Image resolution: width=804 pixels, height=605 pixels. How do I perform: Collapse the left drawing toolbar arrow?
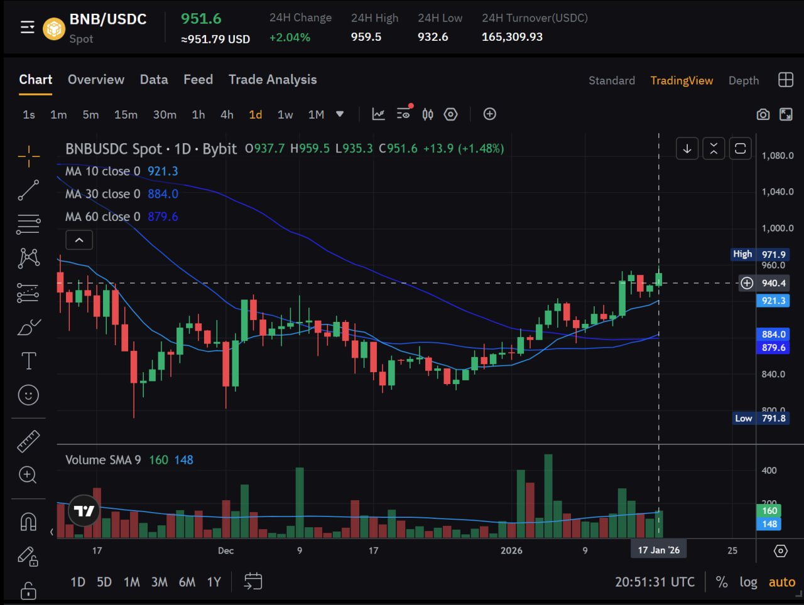pyautogui.click(x=52, y=532)
